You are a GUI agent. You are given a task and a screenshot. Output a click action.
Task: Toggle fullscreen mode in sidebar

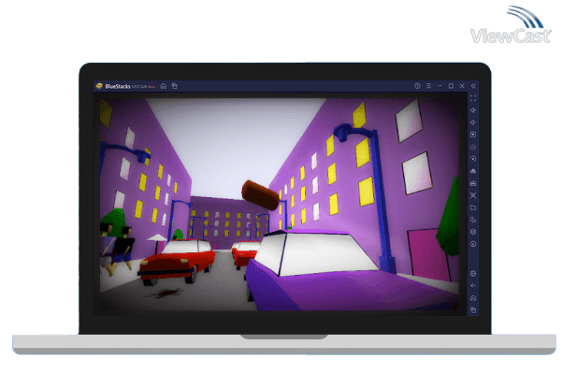[473, 98]
